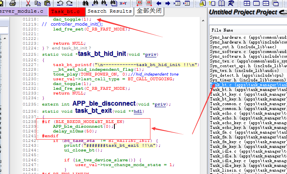Click the left panel scroll up arrow

click(x=5, y=38)
